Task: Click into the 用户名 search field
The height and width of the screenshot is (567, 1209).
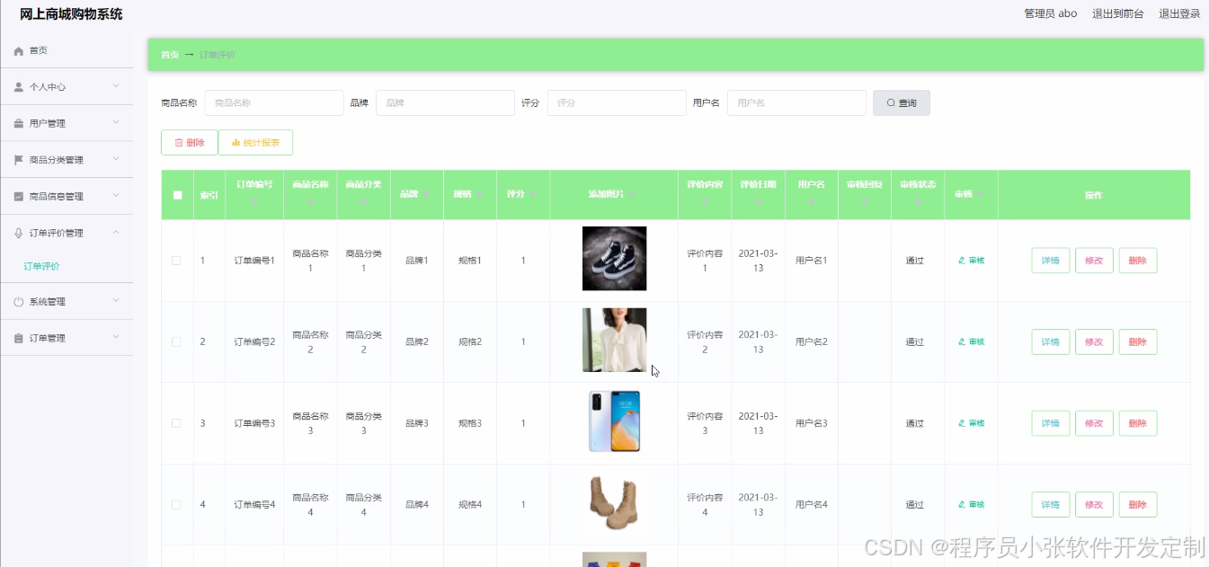Action: [796, 103]
